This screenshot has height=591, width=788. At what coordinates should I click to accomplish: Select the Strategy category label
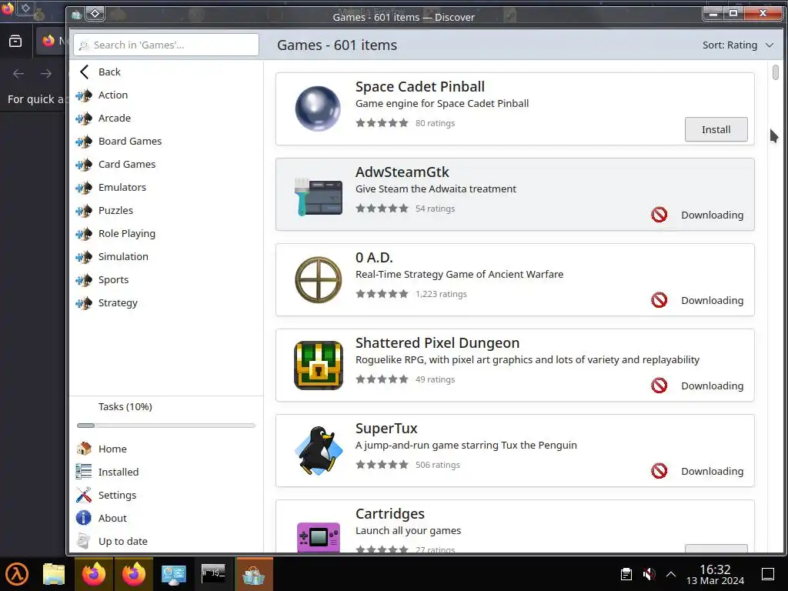pyautogui.click(x=118, y=303)
